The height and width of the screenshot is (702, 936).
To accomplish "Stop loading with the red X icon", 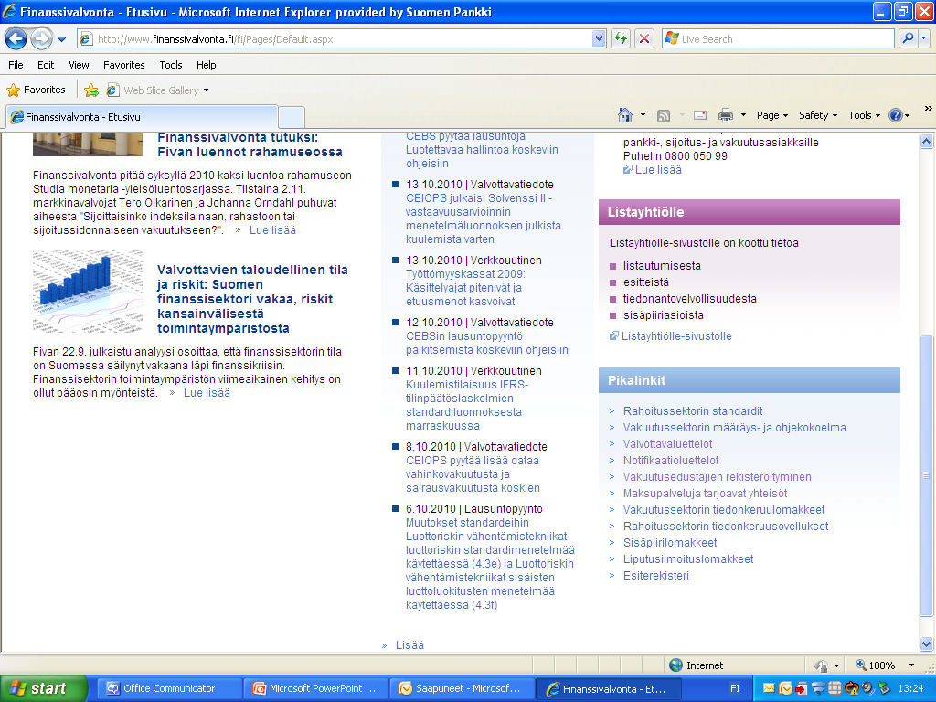I will 644,39.
